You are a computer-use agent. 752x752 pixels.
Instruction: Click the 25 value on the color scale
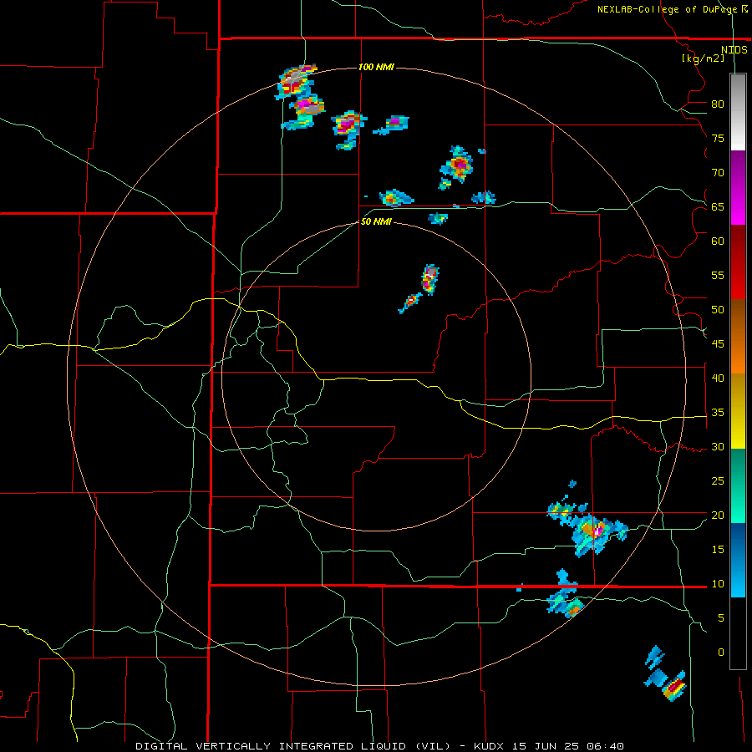718,481
